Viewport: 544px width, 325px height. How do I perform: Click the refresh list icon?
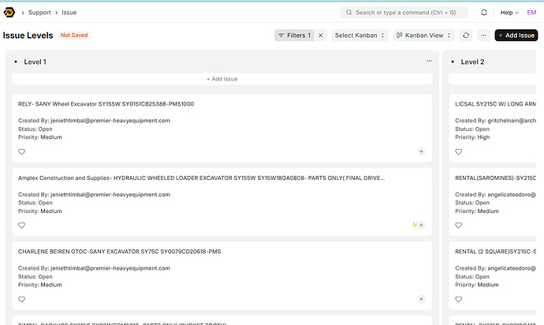(466, 35)
